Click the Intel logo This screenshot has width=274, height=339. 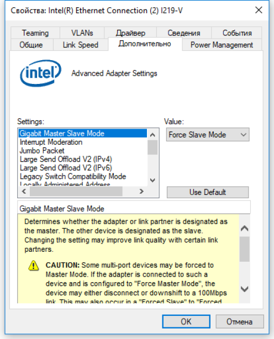point(40,73)
